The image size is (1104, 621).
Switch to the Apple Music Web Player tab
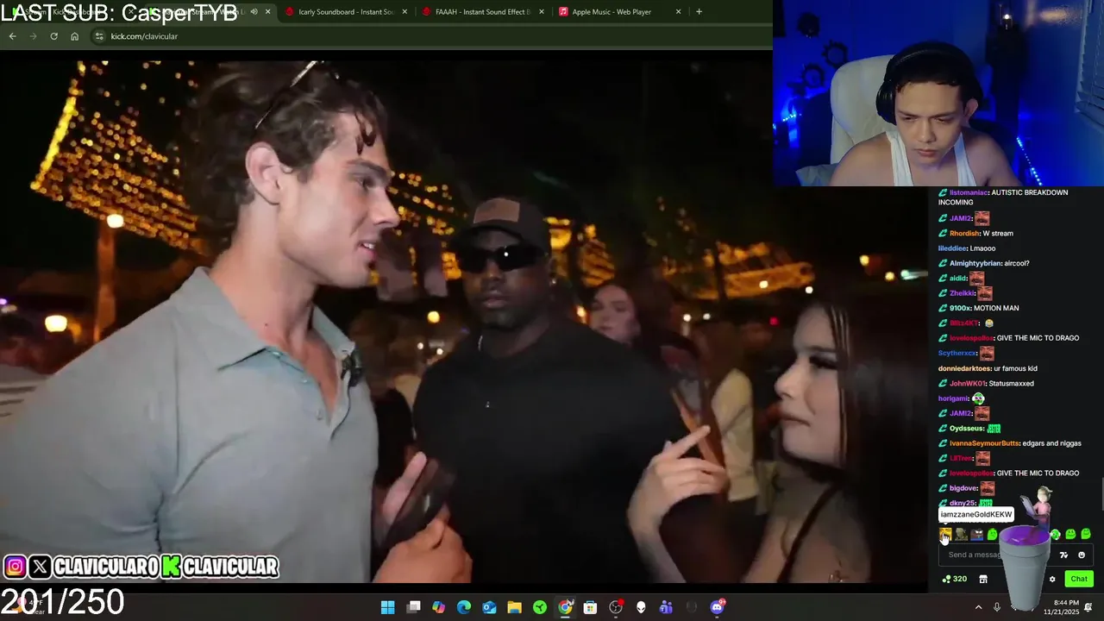point(611,12)
